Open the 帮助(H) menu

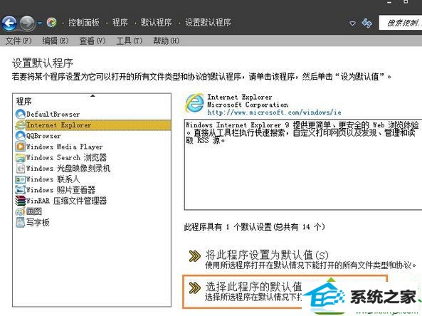pyautogui.click(x=166, y=41)
